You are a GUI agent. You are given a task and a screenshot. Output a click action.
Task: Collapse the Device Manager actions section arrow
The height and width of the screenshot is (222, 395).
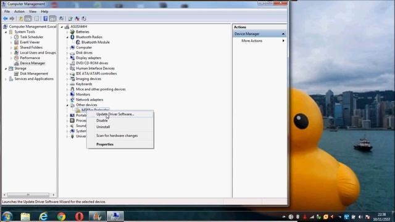pos(283,34)
